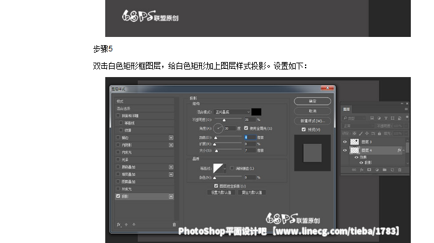Toggle the 图层挖空投影(U) checkbox

(216, 186)
